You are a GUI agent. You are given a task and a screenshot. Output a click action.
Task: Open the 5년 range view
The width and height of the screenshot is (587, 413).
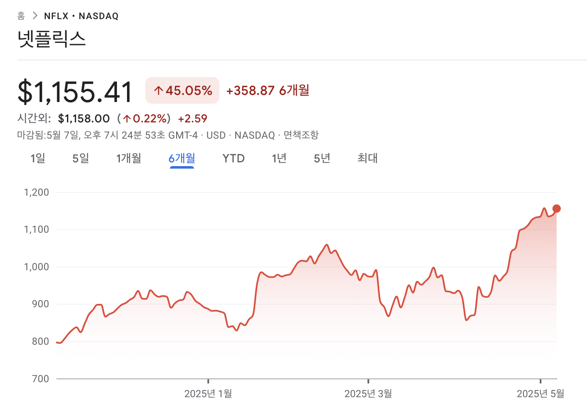[x=322, y=158]
